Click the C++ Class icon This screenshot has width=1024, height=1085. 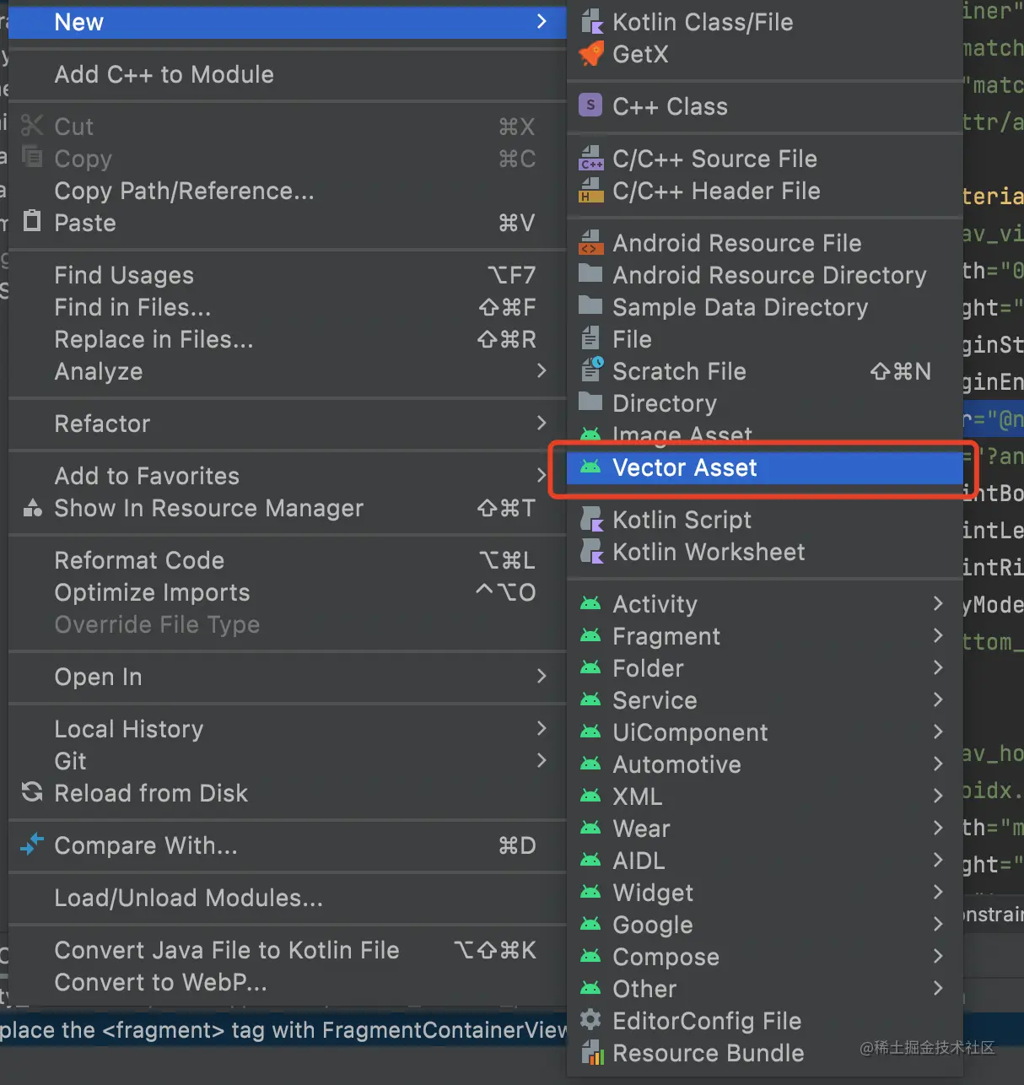[591, 106]
